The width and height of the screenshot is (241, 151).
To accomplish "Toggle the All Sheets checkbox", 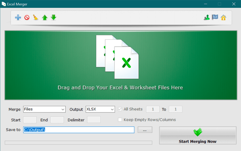I will click(120, 109).
